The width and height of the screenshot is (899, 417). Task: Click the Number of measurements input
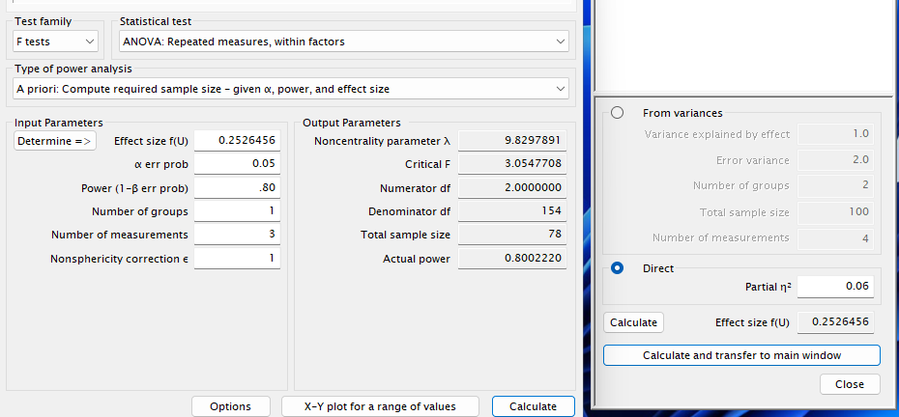237,235
